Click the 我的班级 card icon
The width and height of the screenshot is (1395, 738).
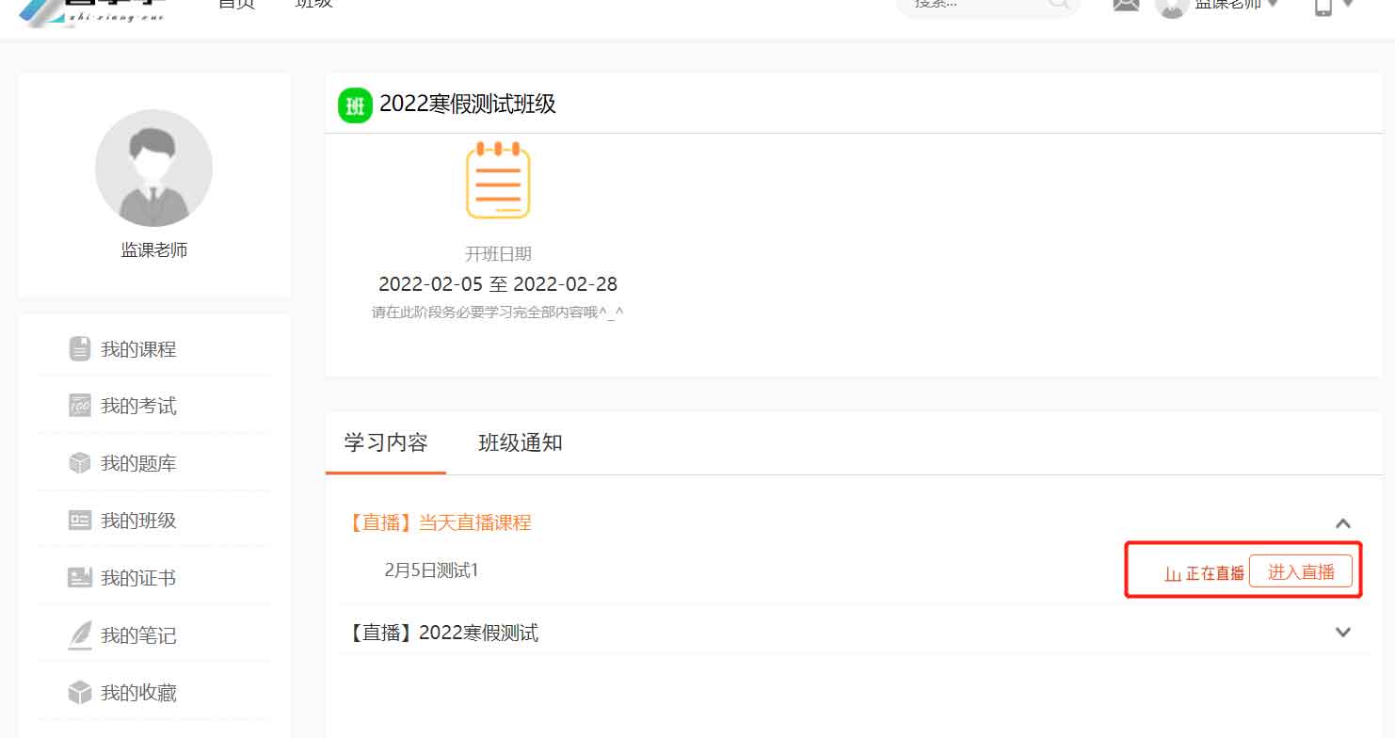[80, 521]
